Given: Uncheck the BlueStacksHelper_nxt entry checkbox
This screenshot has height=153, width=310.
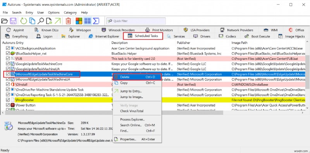Looking at the screenshot, I should (x=8, y=53).
